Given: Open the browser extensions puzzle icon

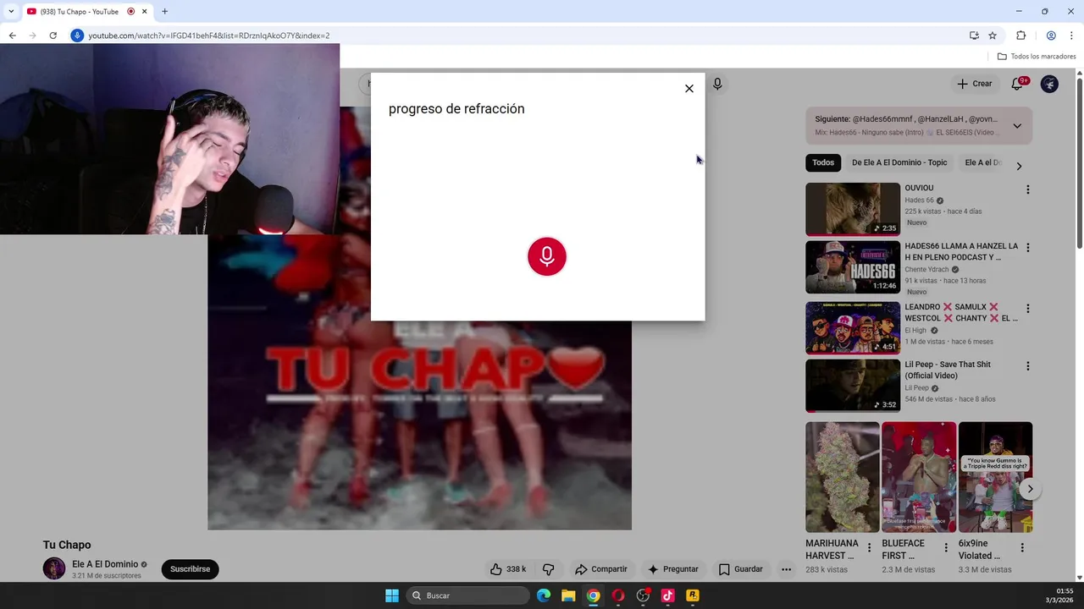Looking at the screenshot, I should [1020, 36].
